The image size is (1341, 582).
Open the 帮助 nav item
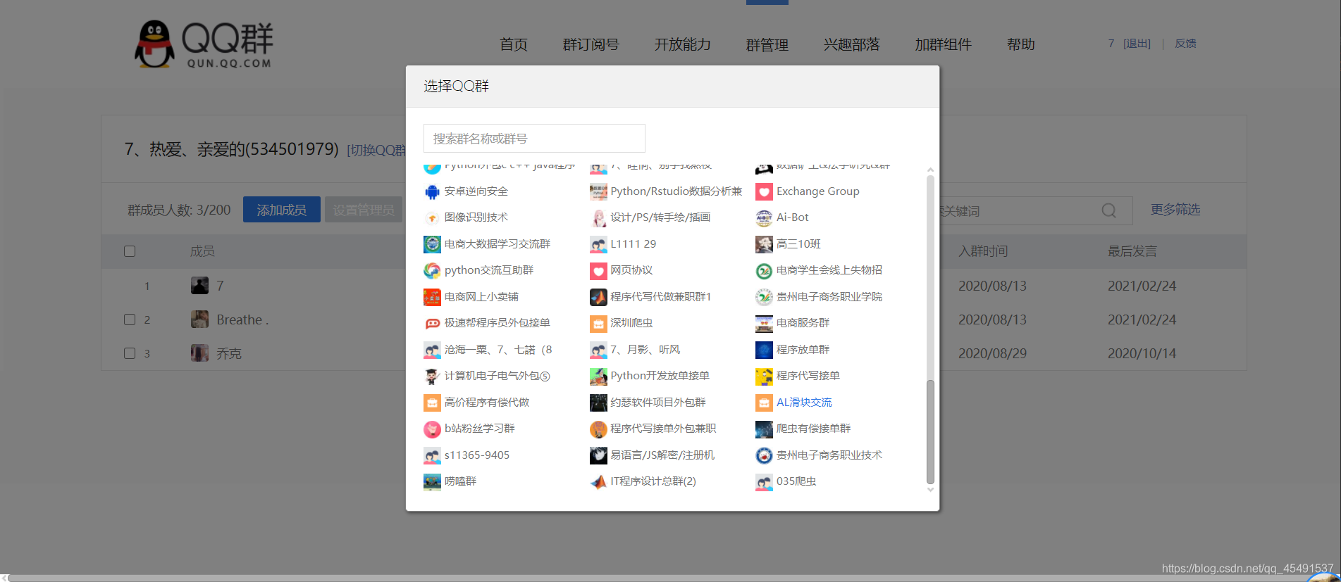click(x=1020, y=44)
